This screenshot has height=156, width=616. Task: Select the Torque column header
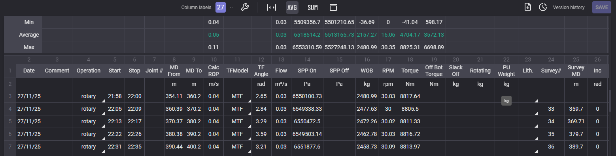pos(410,71)
